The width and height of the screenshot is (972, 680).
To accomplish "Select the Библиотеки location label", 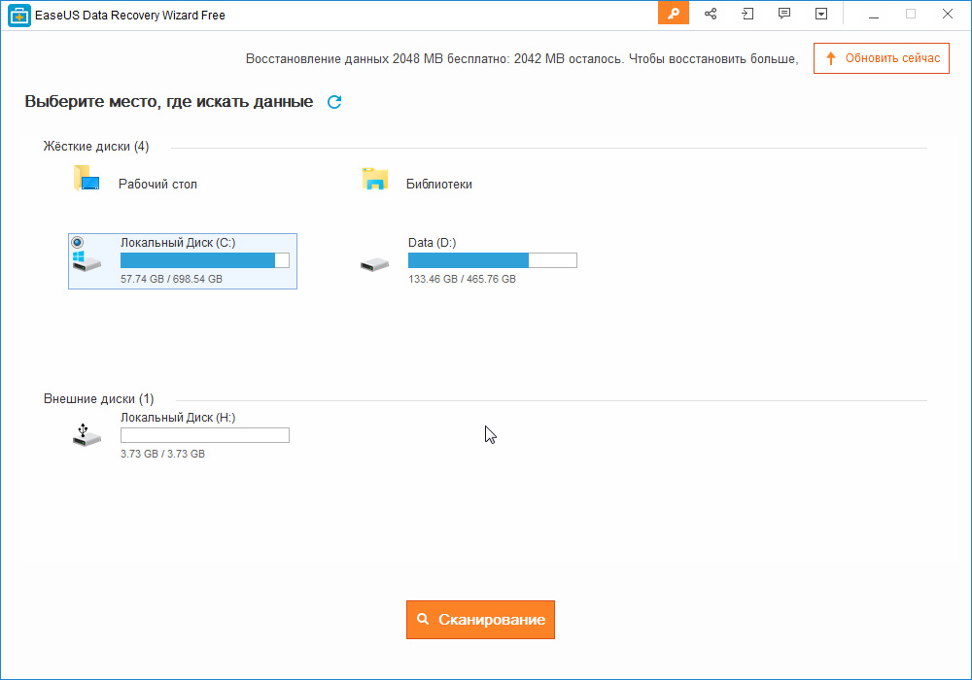I will [439, 184].
